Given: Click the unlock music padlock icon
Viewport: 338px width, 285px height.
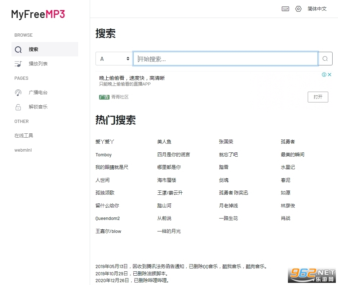Looking at the screenshot, I should (x=18, y=107).
